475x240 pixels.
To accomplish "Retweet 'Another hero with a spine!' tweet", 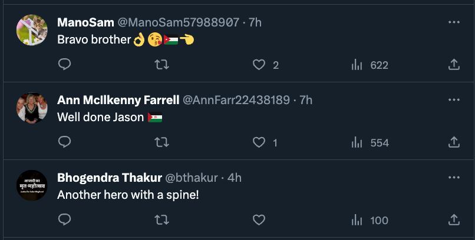I will [162, 220].
